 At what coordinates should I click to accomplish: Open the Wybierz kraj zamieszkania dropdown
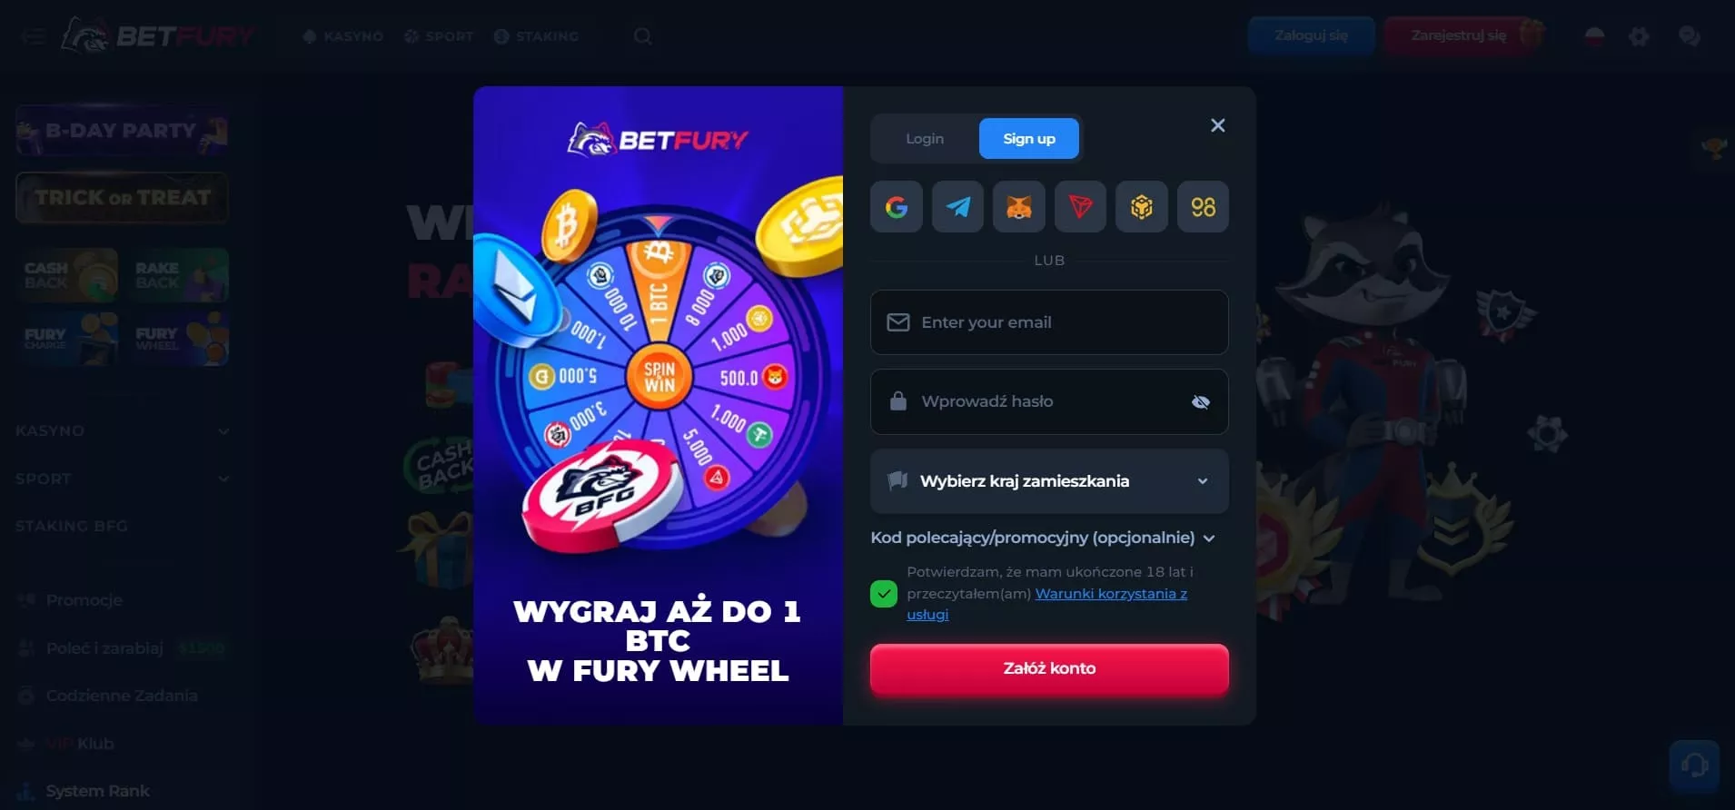coord(1049,481)
